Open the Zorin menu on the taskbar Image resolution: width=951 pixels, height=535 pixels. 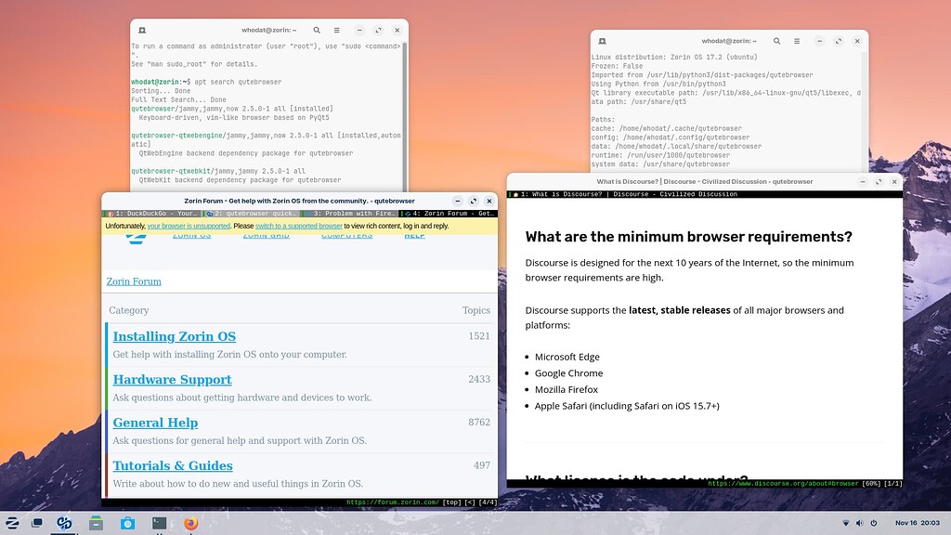11,523
